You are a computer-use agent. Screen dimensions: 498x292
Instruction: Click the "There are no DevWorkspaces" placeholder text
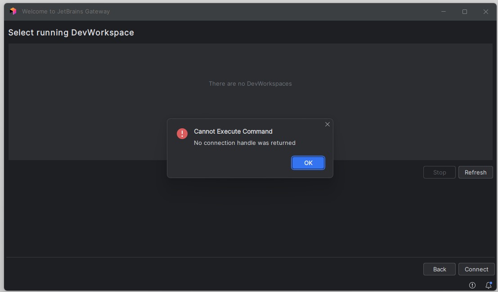(x=250, y=83)
